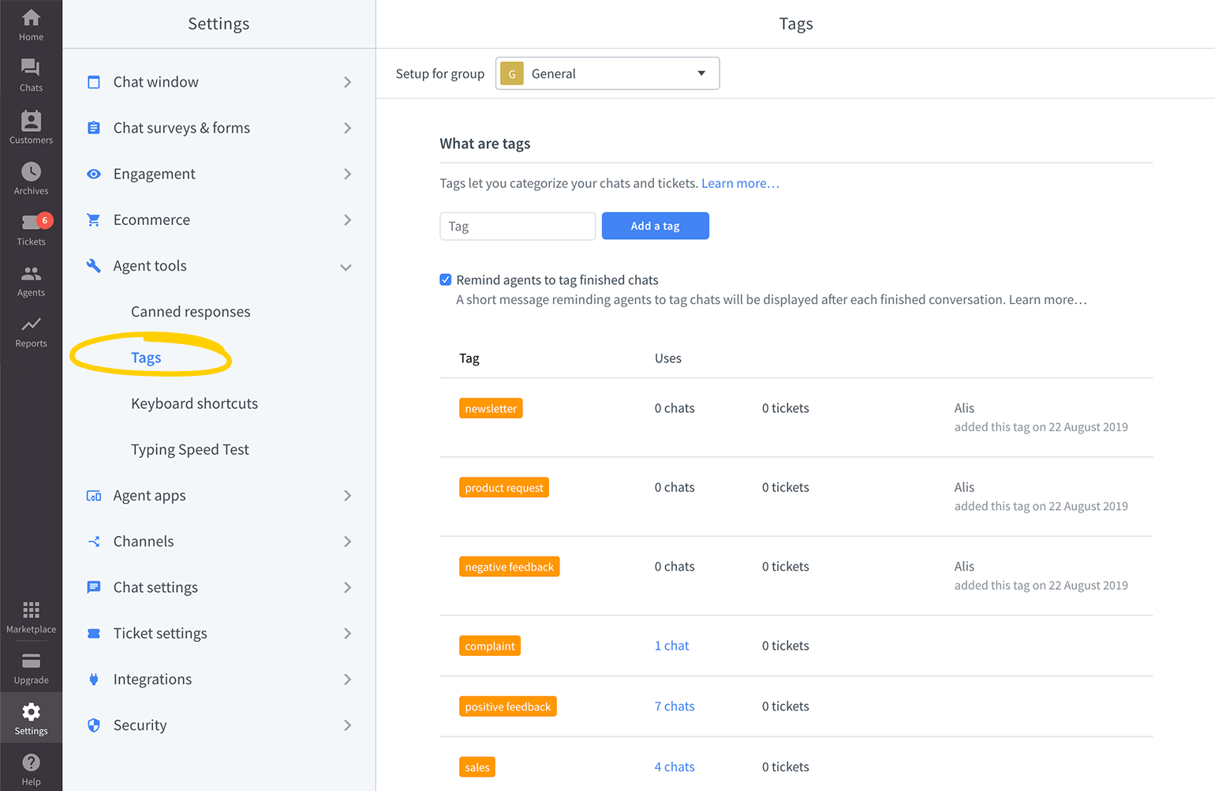Open Keyboard shortcuts submenu item
This screenshot has height=791, width=1215.
click(195, 403)
